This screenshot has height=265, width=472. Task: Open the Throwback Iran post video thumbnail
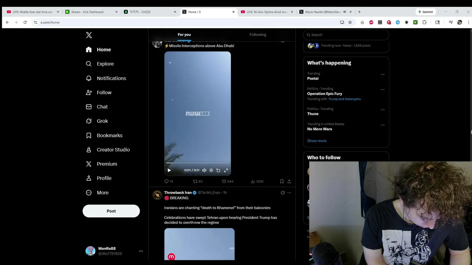tap(199, 244)
